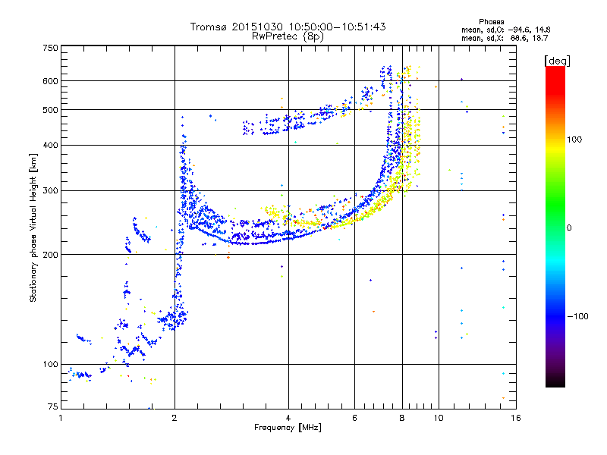The image size is (607, 455).
Task: Click the y-axis label '100'
Action: [51, 365]
